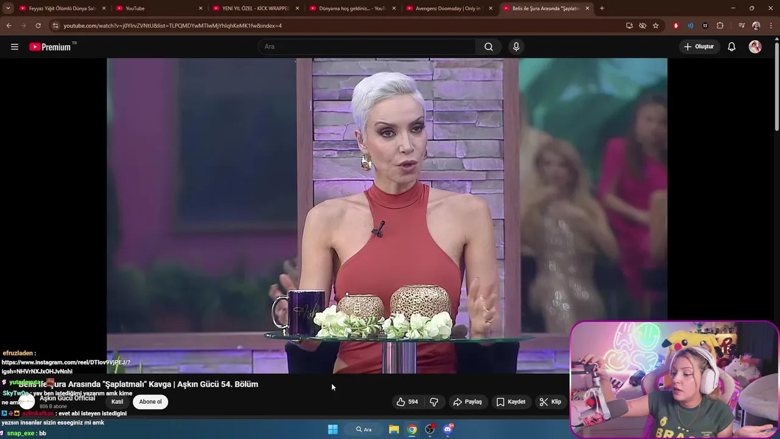Create a clip with Klip button
The height and width of the screenshot is (439, 780).
click(x=550, y=402)
